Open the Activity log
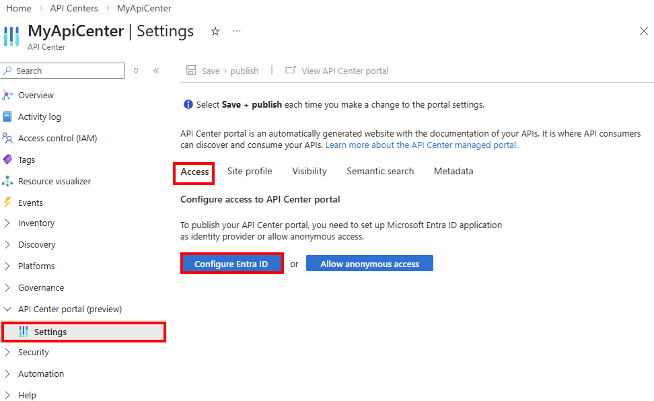The height and width of the screenshot is (401, 654). pos(40,116)
